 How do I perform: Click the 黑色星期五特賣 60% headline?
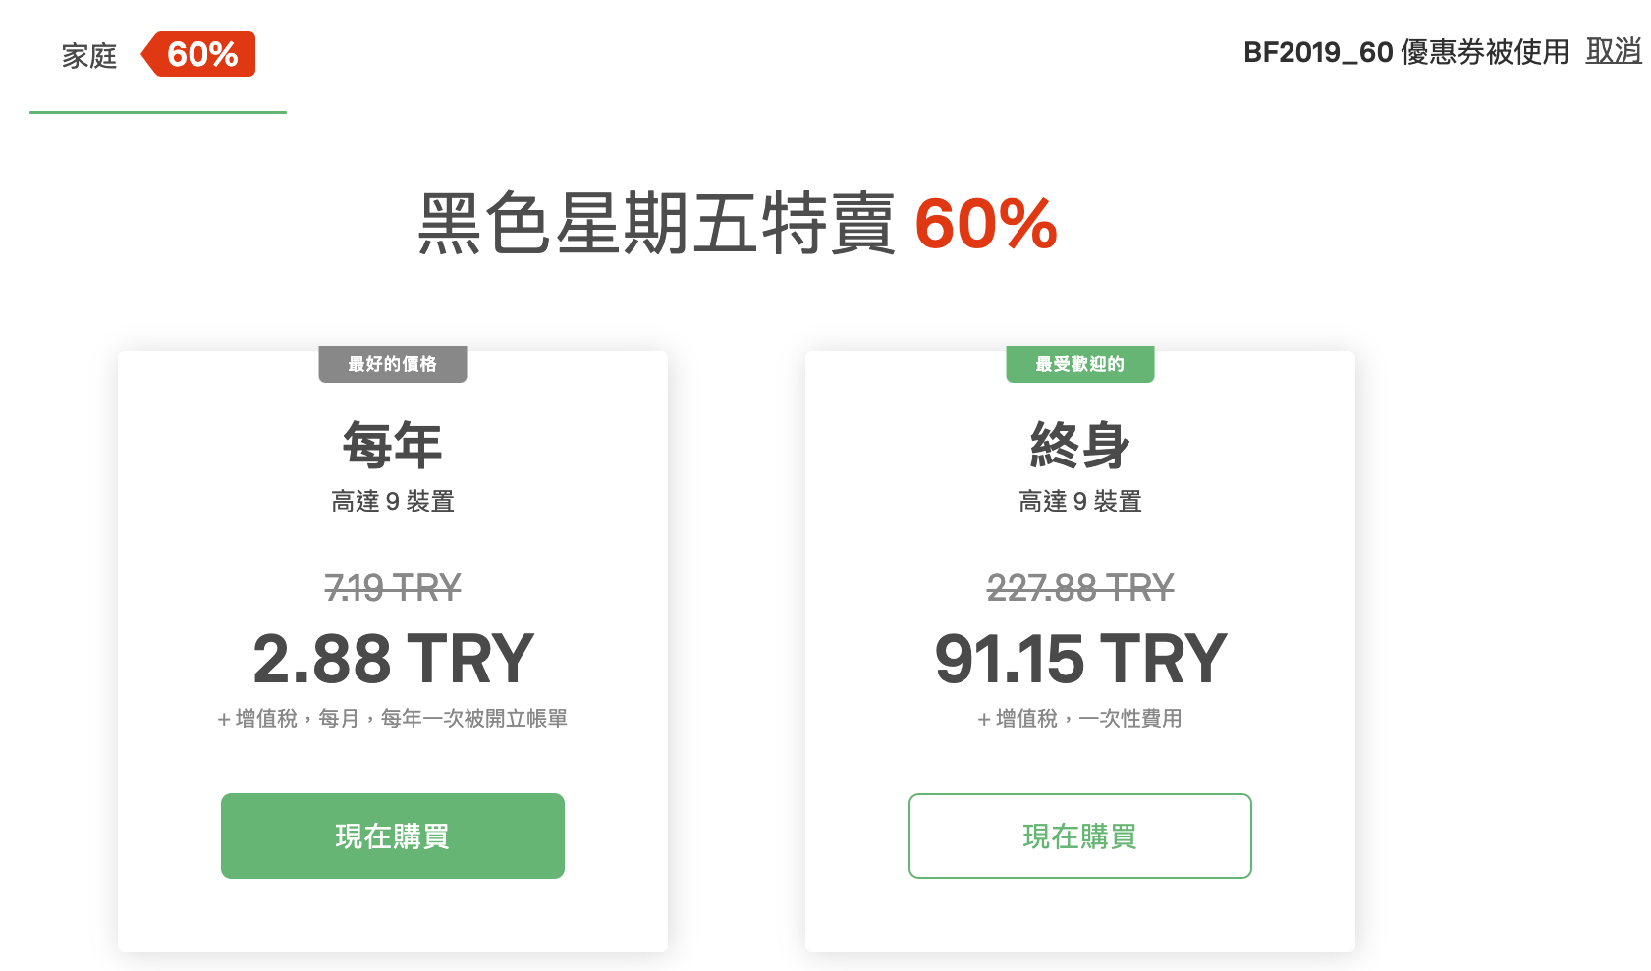738,224
